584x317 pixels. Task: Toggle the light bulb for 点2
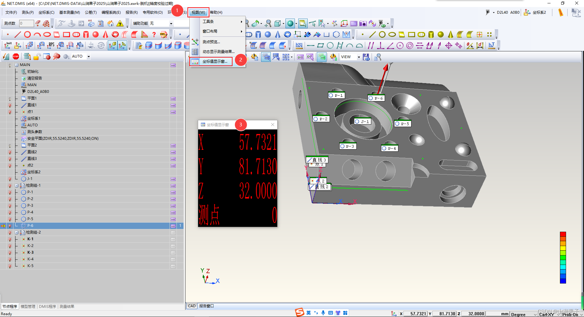click(x=10, y=166)
